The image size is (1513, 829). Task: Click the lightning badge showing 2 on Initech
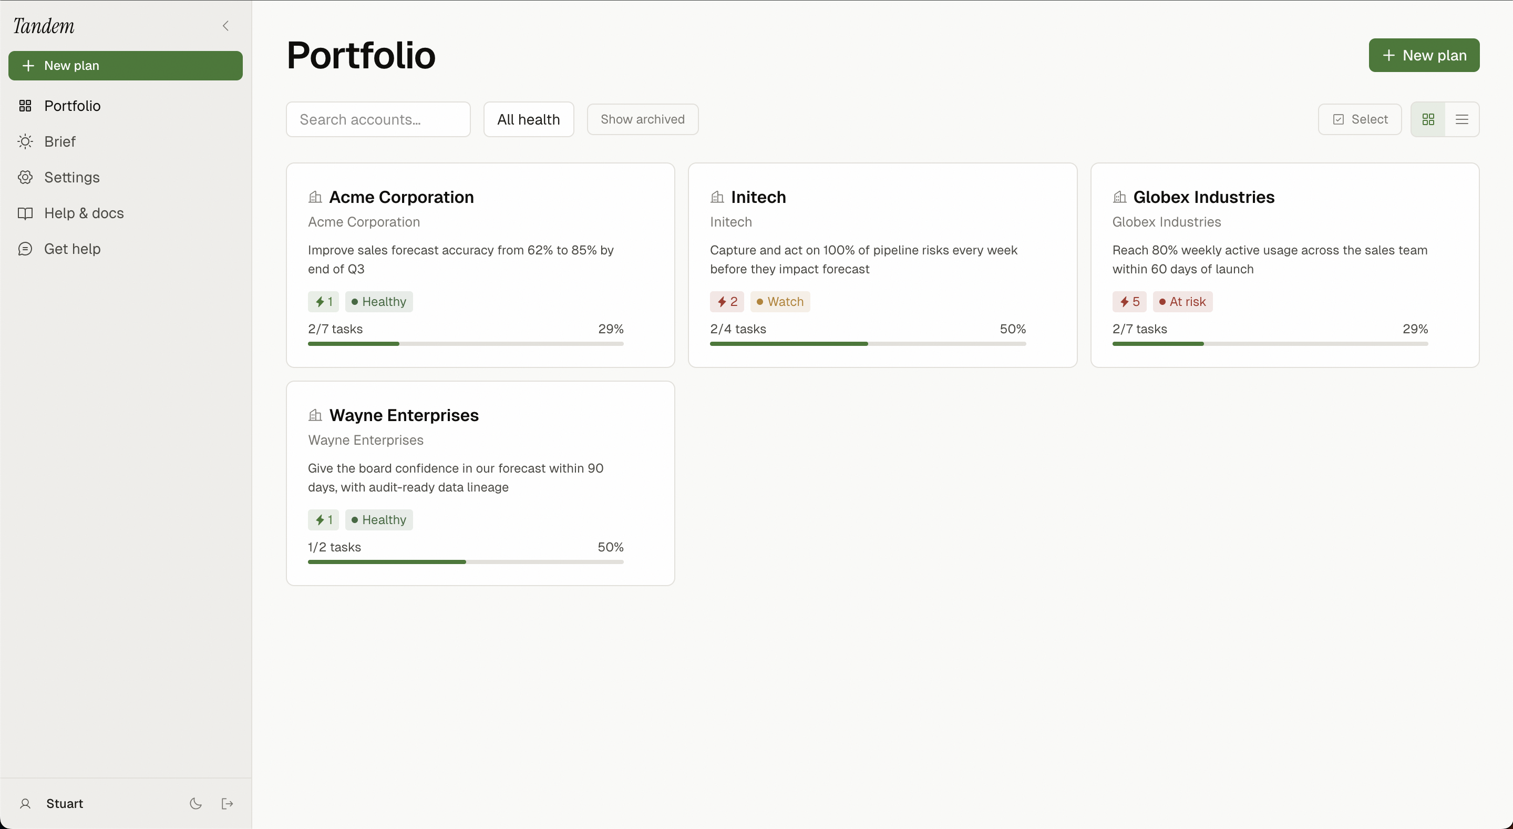pos(727,301)
